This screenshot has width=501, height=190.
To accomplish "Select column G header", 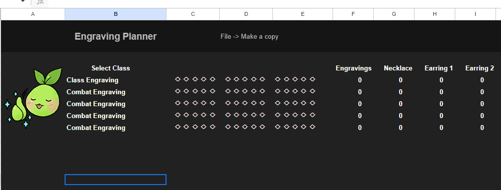I will tap(394, 14).
